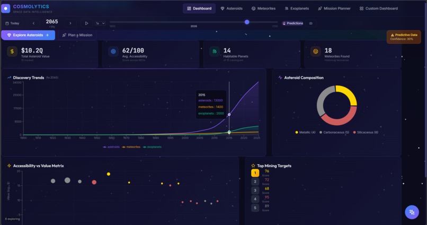Go to the Exoplanets tab
This screenshot has height=225, width=427.
pyautogui.click(x=297, y=8)
